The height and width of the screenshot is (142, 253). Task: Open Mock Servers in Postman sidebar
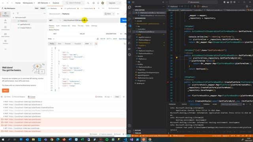click(x=5, y=35)
